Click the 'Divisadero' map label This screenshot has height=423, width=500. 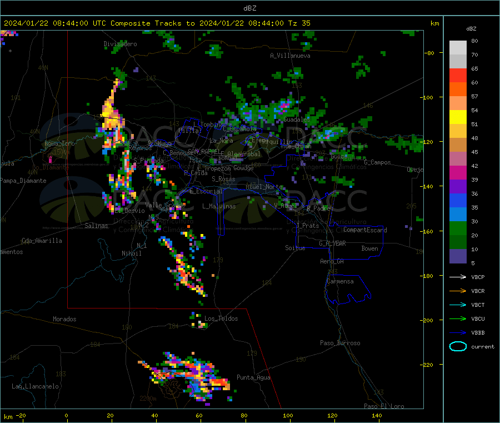(x=120, y=44)
